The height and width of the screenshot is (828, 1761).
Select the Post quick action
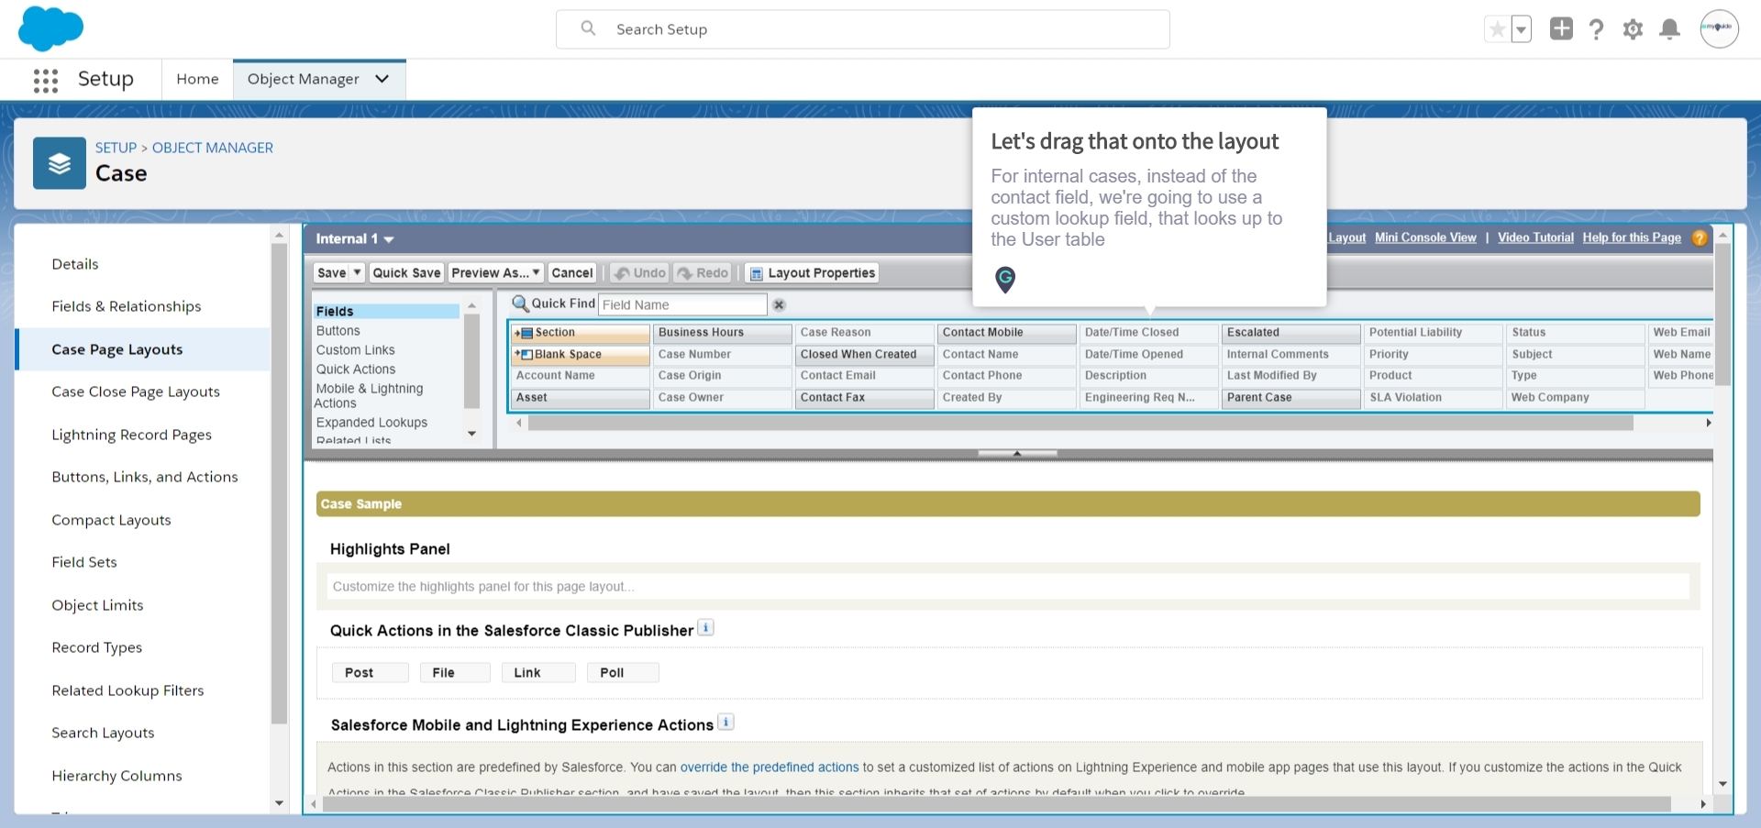tap(370, 673)
